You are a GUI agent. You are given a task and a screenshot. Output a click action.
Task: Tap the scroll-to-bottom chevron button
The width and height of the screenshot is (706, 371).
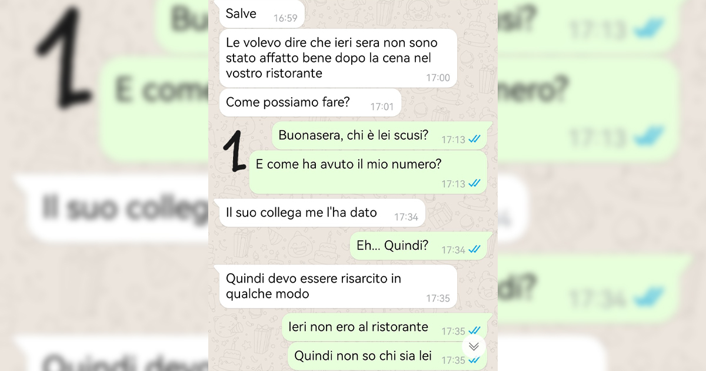[474, 346]
